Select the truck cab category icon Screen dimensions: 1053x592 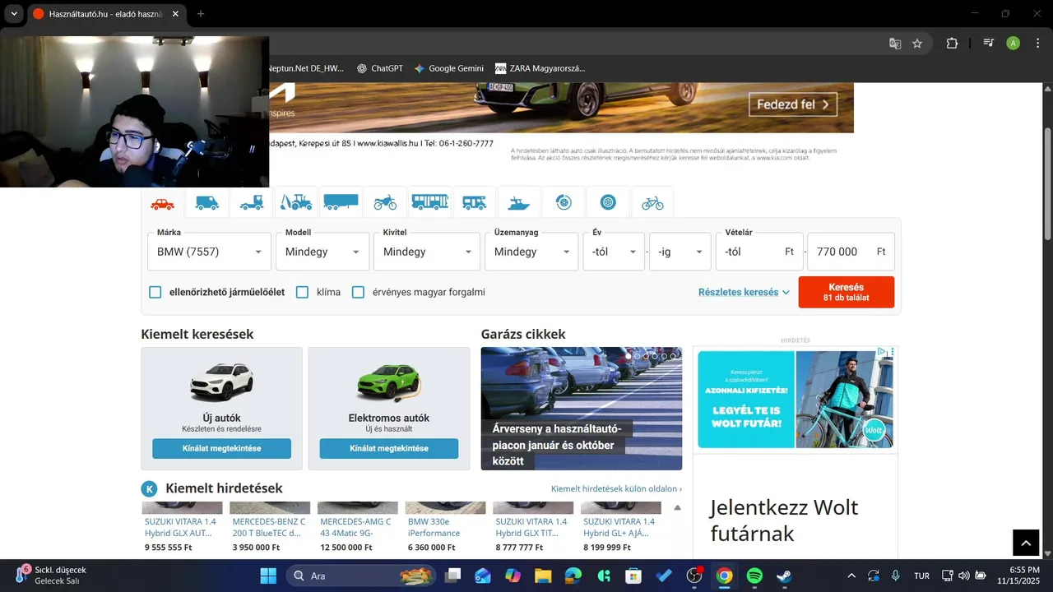[252, 203]
